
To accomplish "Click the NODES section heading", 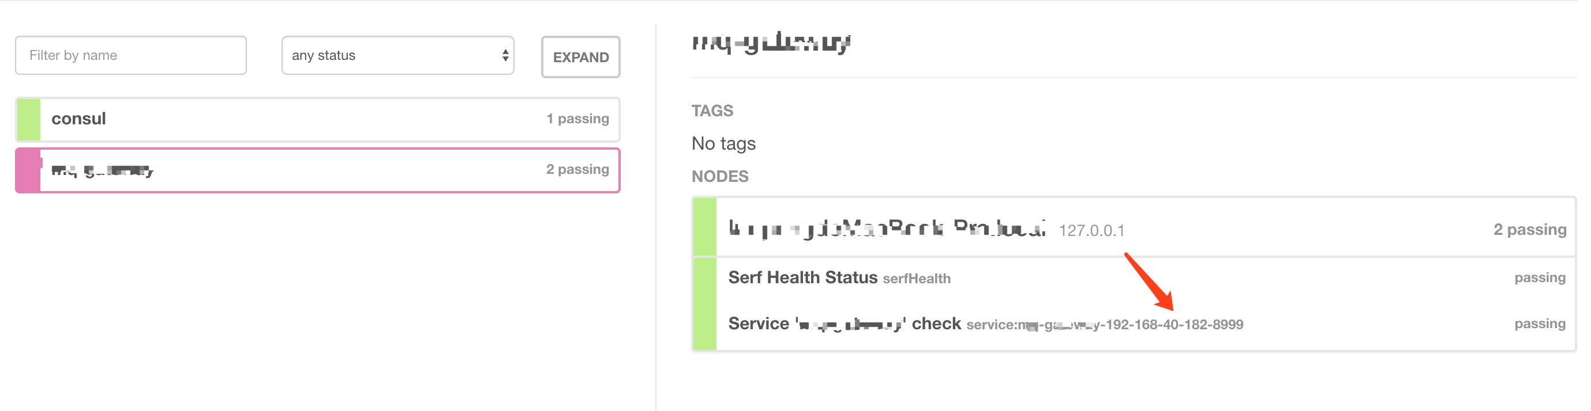I will pos(720,176).
